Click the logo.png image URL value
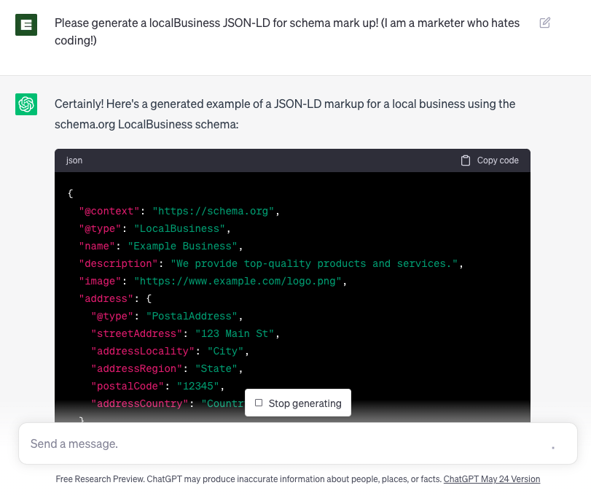 [238, 282]
